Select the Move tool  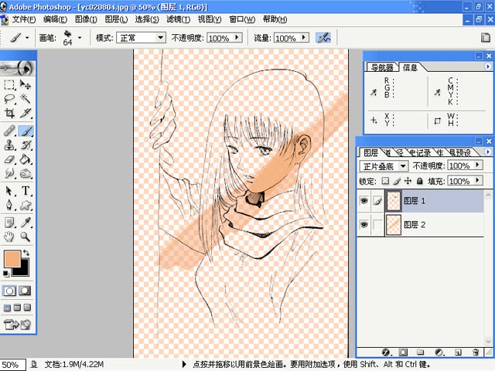[x=26, y=84]
